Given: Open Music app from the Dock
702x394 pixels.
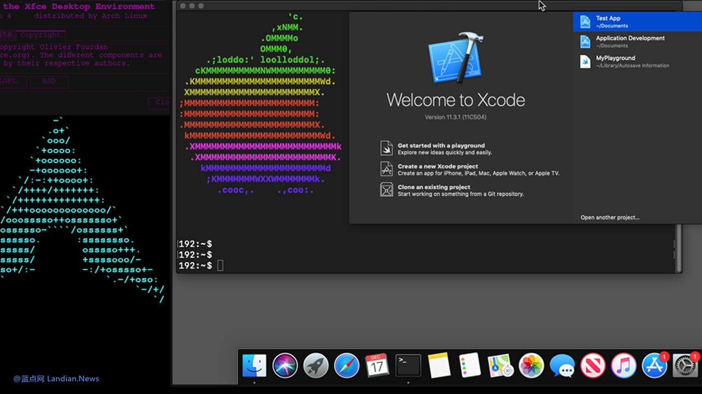Looking at the screenshot, I should [624, 366].
